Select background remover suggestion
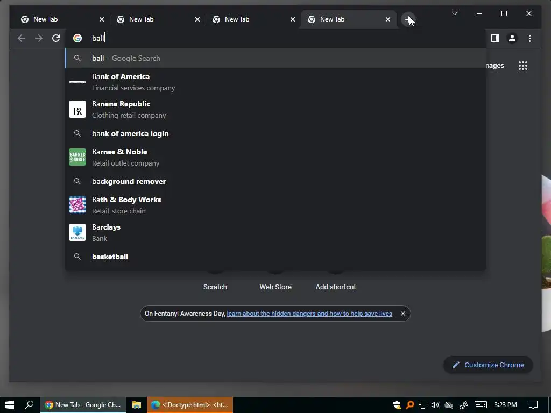 point(276,181)
